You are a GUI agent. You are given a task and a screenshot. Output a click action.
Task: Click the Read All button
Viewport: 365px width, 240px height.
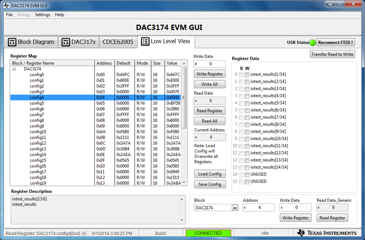pos(210,121)
